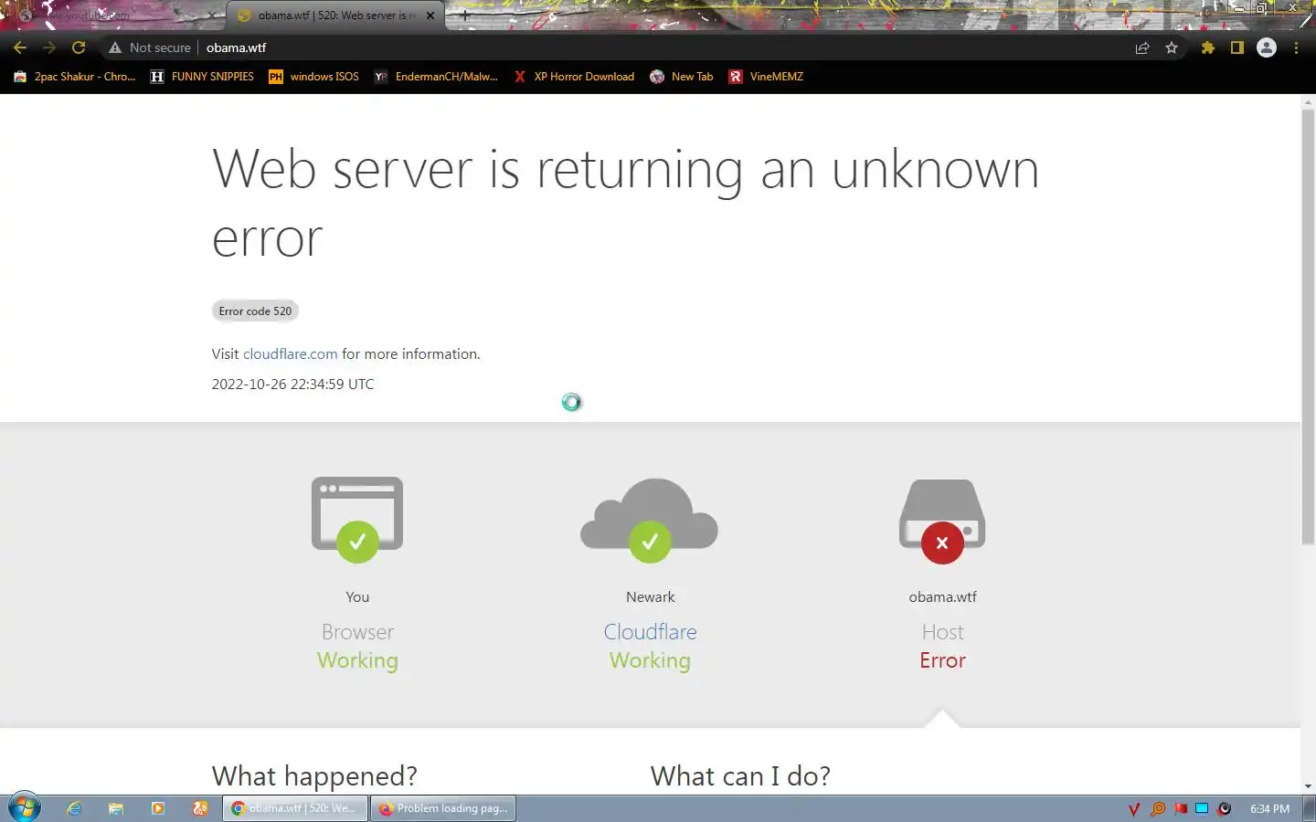
Task: Click the Cloudflare status link
Action: point(650,632)
